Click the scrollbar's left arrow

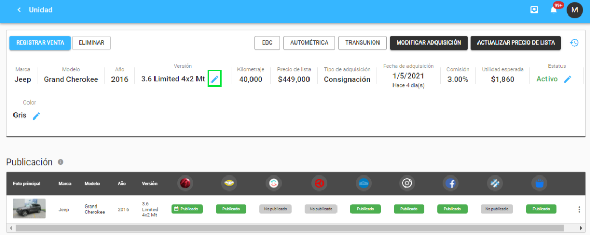pyautogui.click(x=11, y=228)
